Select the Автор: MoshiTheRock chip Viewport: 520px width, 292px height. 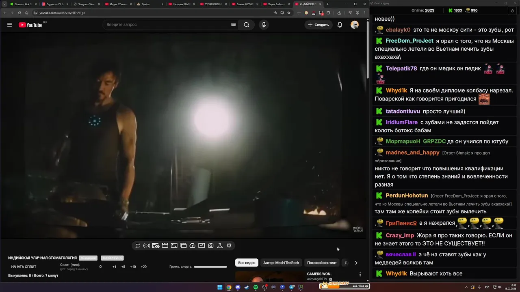(281, 263)
